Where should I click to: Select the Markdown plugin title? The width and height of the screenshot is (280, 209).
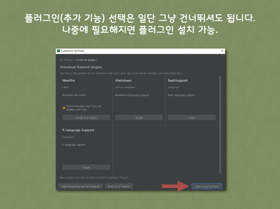click(123, 80)
